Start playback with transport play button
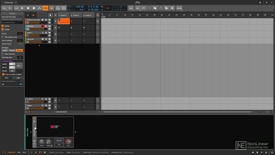 point(22,8)
